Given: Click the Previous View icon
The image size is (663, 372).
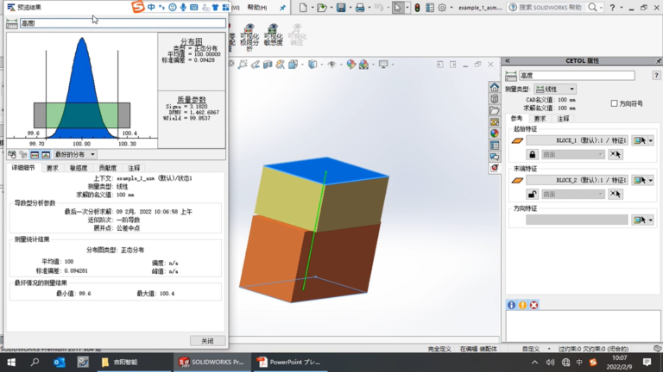Looking at the screenshot, I should click(255, 65).
